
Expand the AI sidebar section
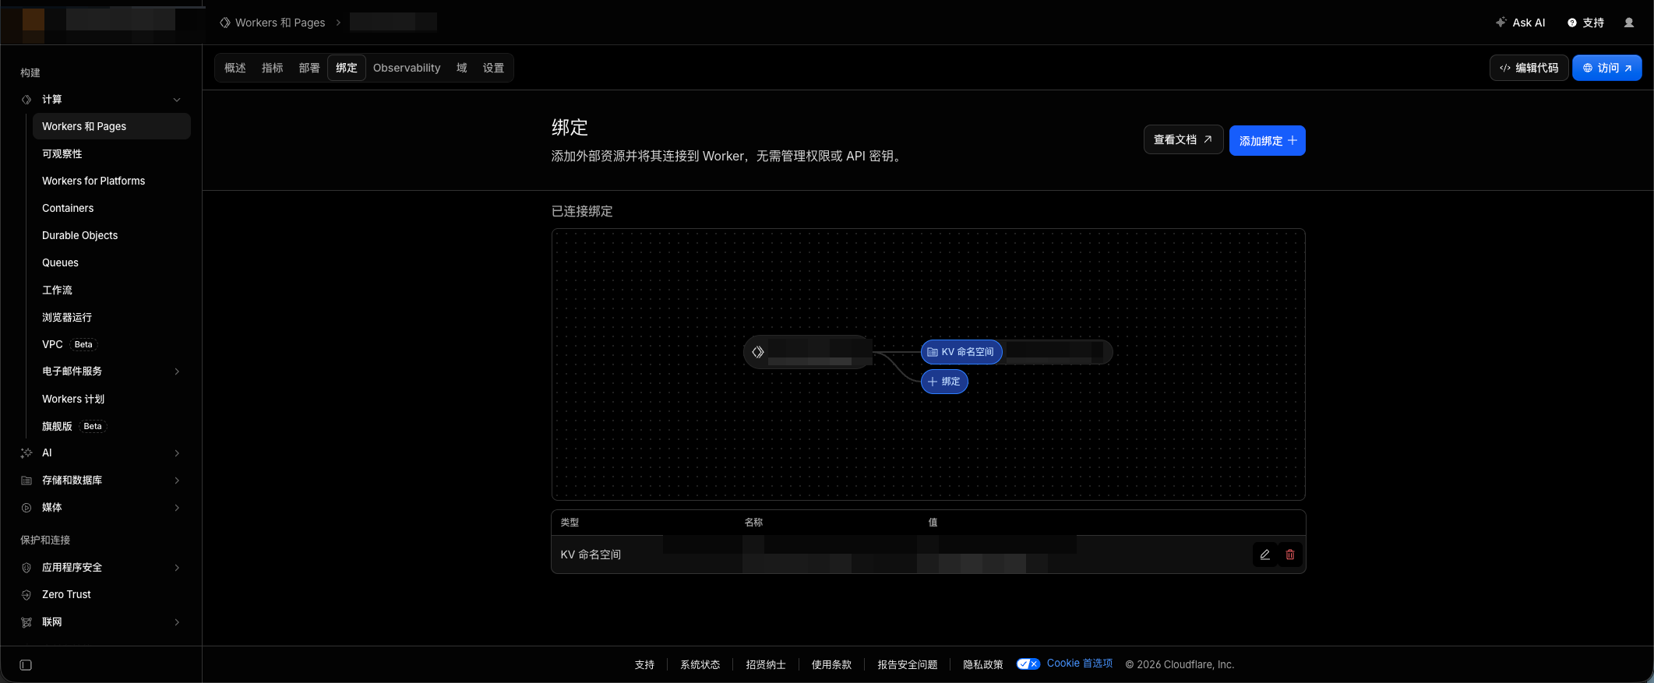coord(177,453)
